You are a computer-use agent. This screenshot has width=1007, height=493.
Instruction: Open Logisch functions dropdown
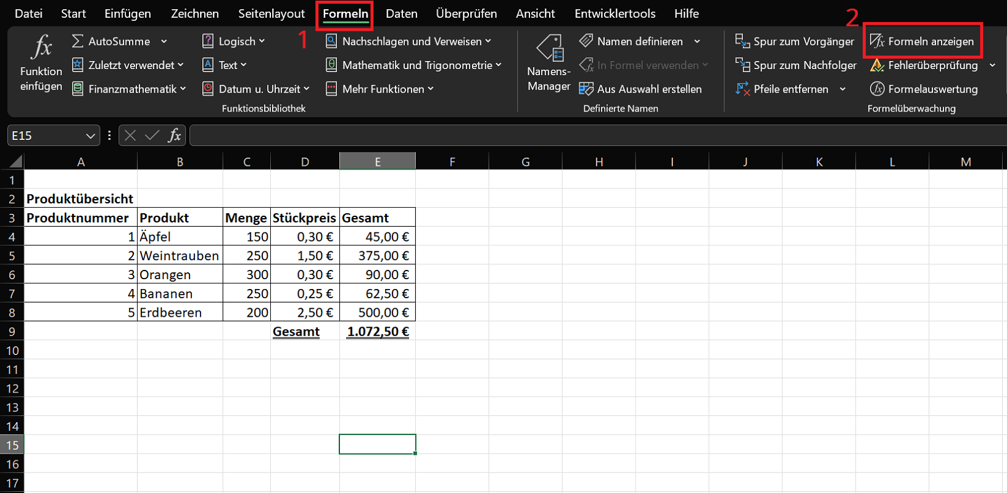coord(233,41)
